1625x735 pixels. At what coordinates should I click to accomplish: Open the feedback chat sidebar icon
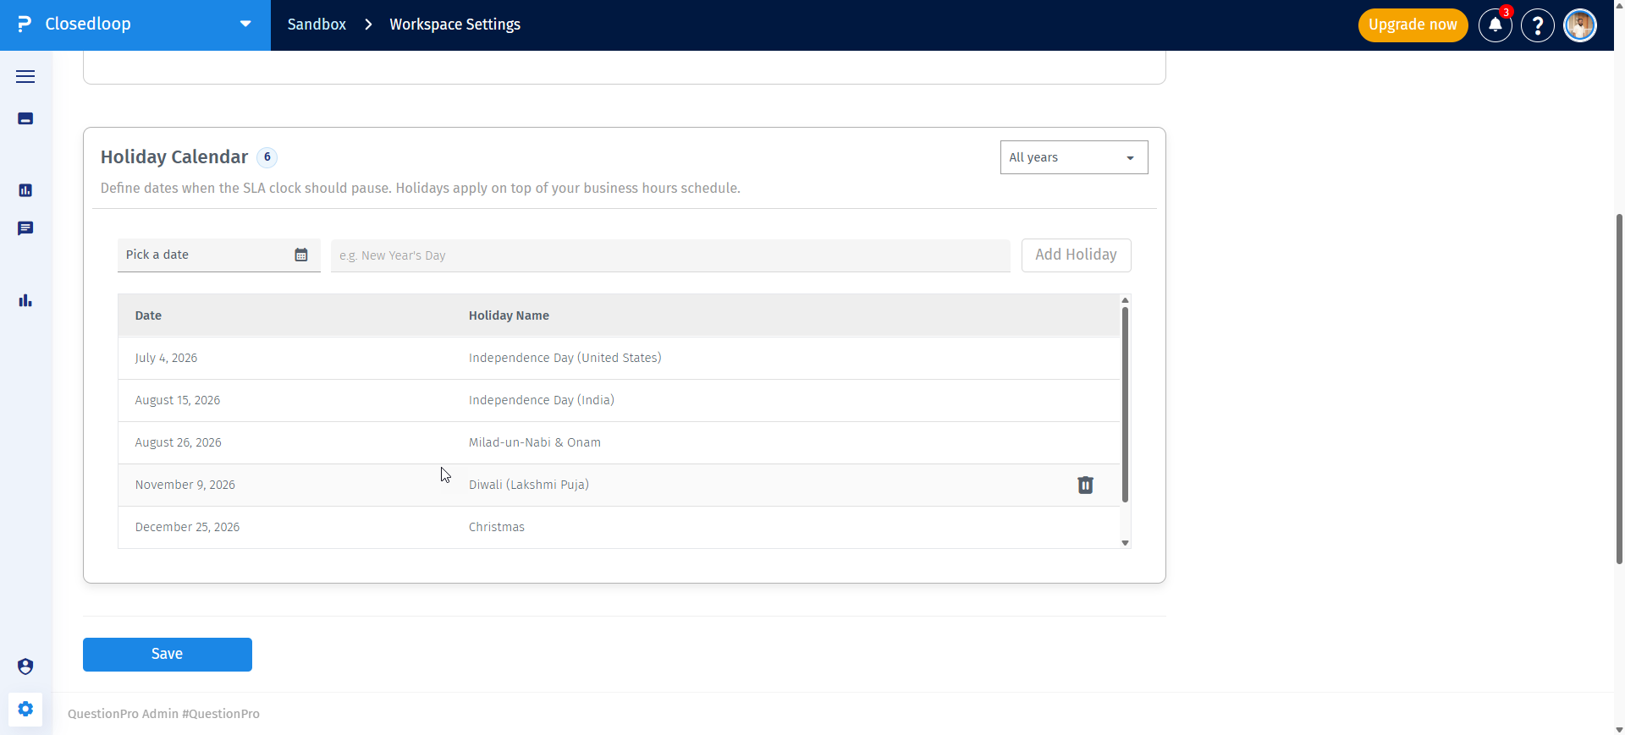25,228
